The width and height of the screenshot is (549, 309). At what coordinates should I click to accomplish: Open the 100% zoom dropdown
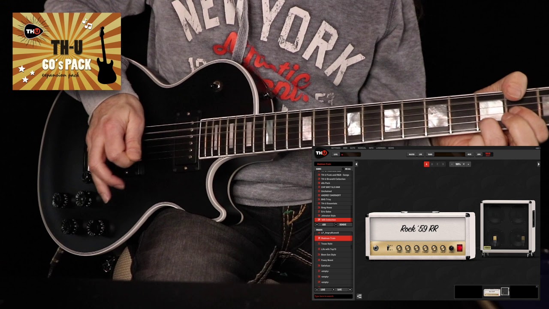pos(460,164)
